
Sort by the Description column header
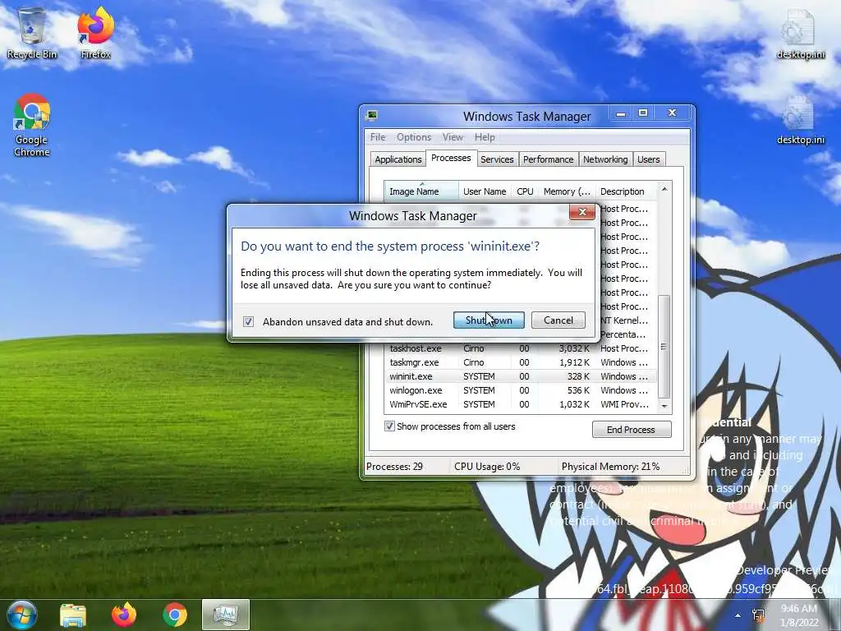[x=625, y=191]
